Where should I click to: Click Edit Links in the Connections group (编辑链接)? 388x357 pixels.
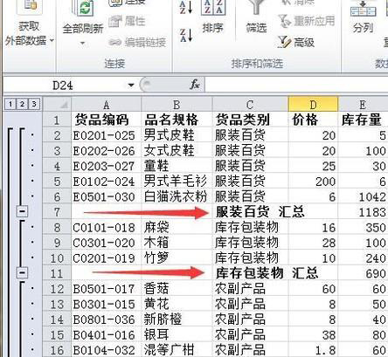pyautogui.click(x=137, y=43)
